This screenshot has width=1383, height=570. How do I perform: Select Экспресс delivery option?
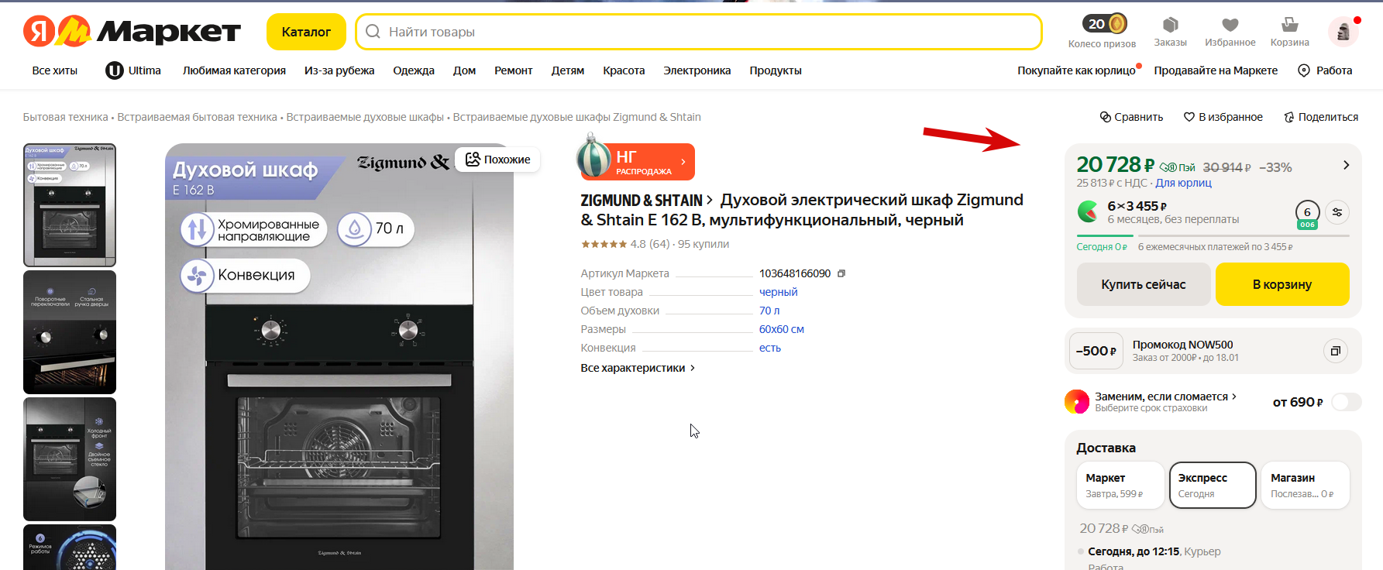pos(1213,486)
